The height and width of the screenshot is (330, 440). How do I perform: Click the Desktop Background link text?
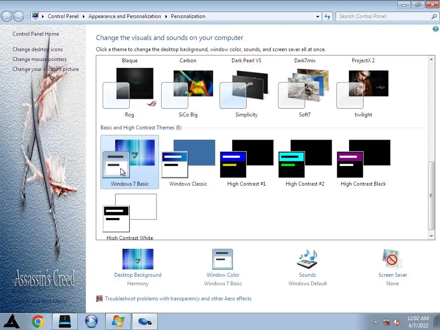138,275
